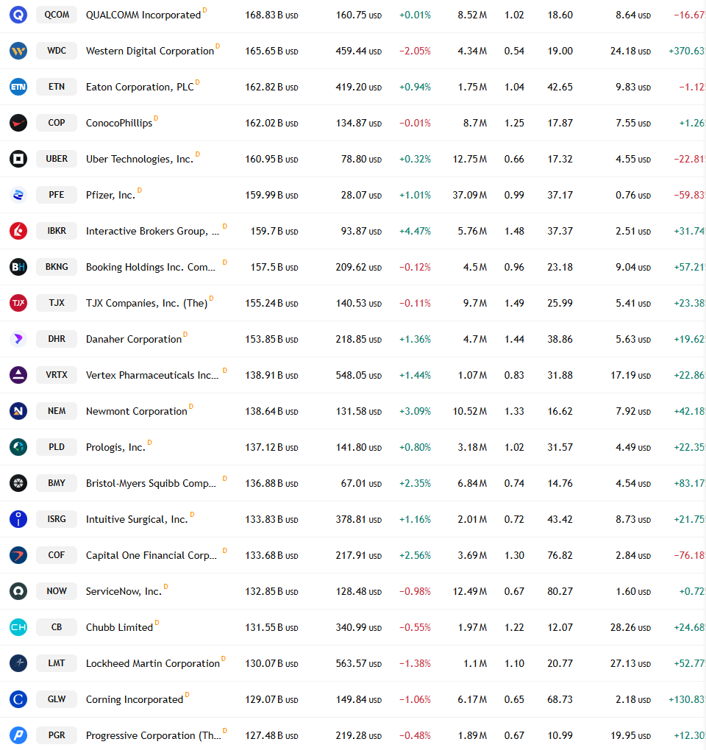The width and height of the screenshot is (706, 750).
Task: Click the ServiceNow logo icon
Action: [x=18, y=591]
